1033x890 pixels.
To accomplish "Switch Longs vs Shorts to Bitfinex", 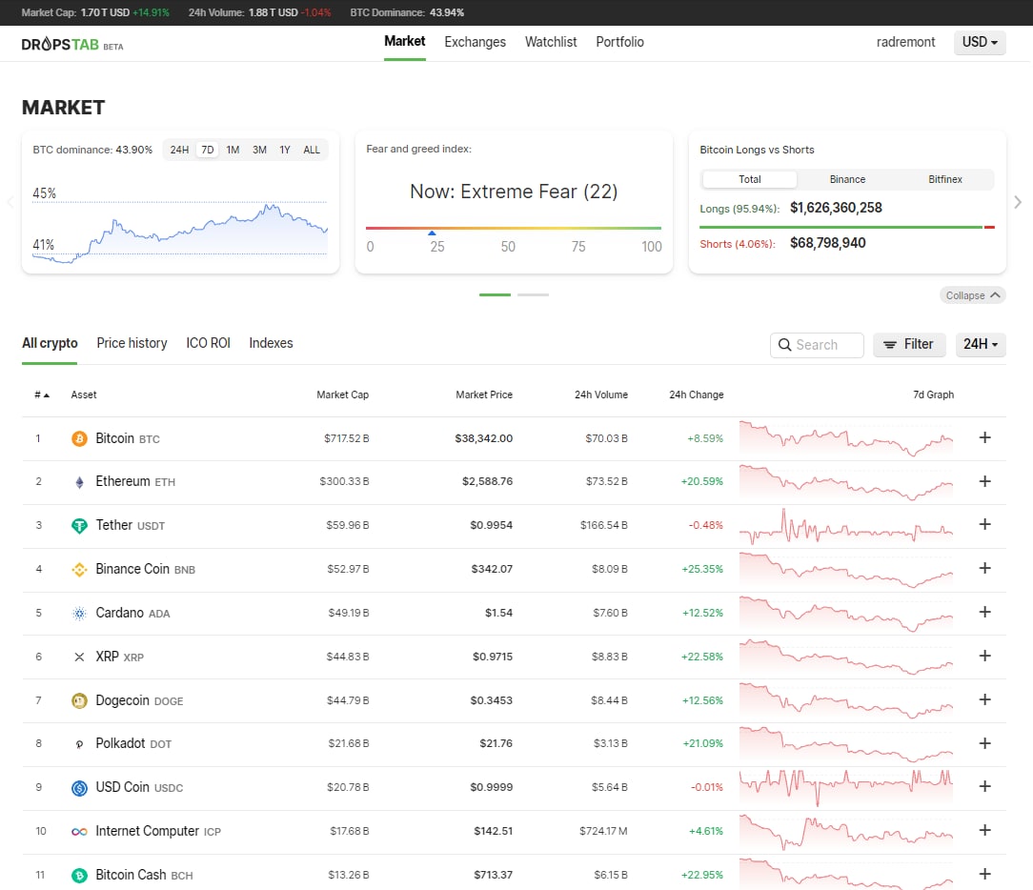I will 944,179.
